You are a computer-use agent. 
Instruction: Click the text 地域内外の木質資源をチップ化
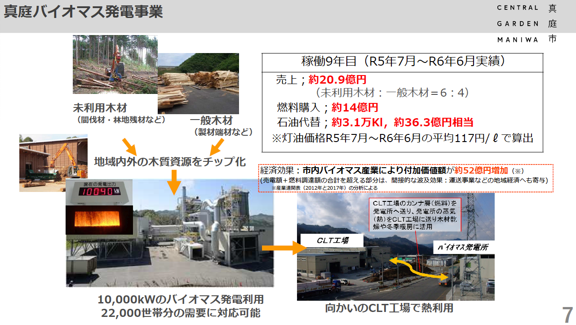[170, 162]
